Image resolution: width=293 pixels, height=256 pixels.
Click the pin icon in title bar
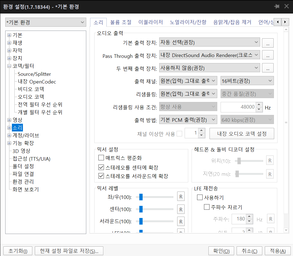(x=276, y=6)
